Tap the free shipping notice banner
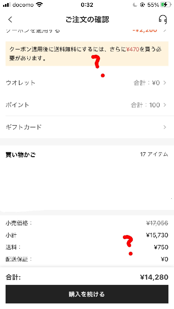 click(87, 54)
